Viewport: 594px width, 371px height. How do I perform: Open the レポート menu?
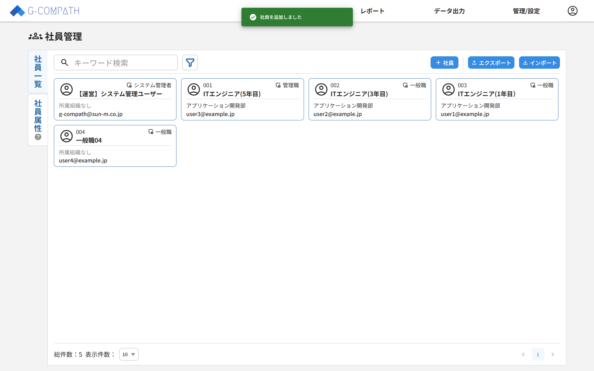click(372, 11)
